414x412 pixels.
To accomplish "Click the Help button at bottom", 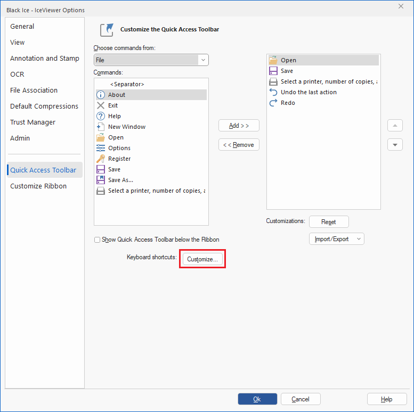I will click(387, 399).
